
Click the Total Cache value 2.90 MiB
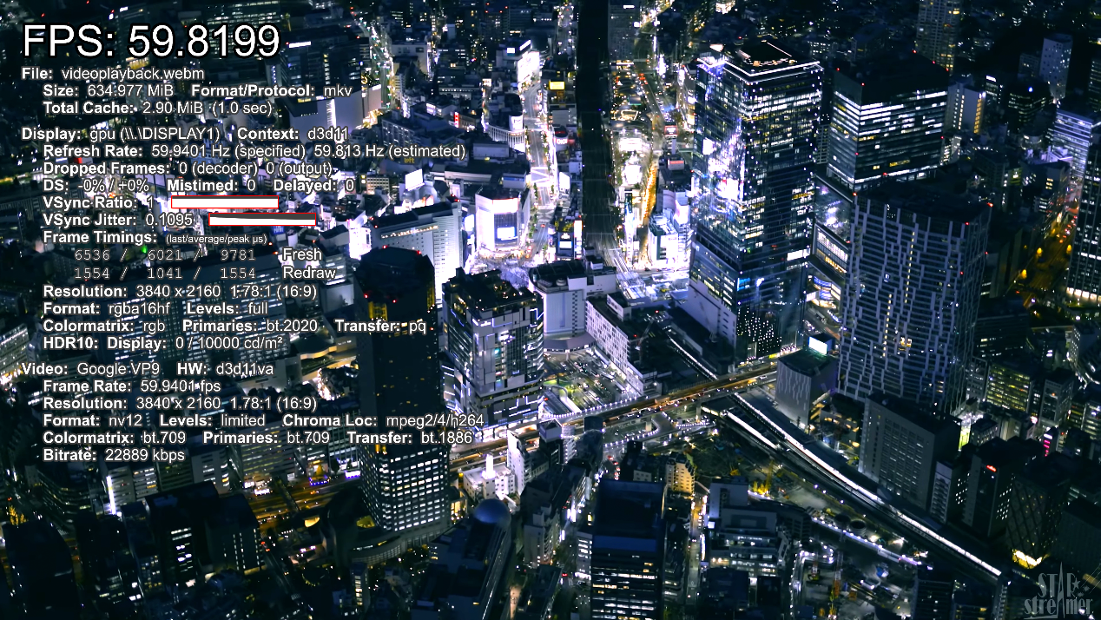173,108
